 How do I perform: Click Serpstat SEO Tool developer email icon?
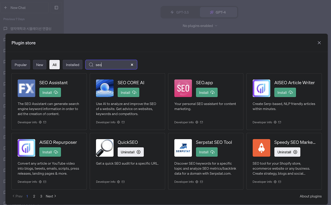[x=201, y=182]
